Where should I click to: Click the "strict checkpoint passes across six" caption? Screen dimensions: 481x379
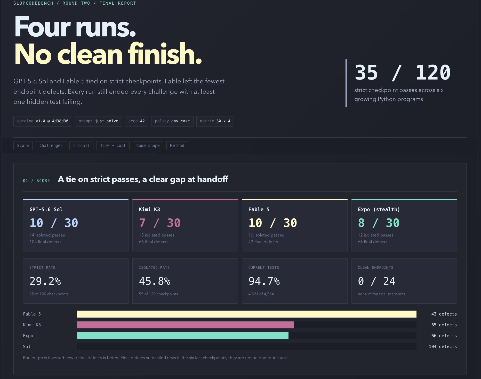(399, 90)
